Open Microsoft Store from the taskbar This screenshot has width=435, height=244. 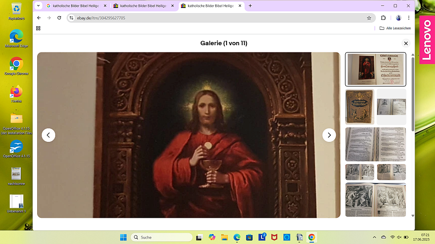coord(249,237)
